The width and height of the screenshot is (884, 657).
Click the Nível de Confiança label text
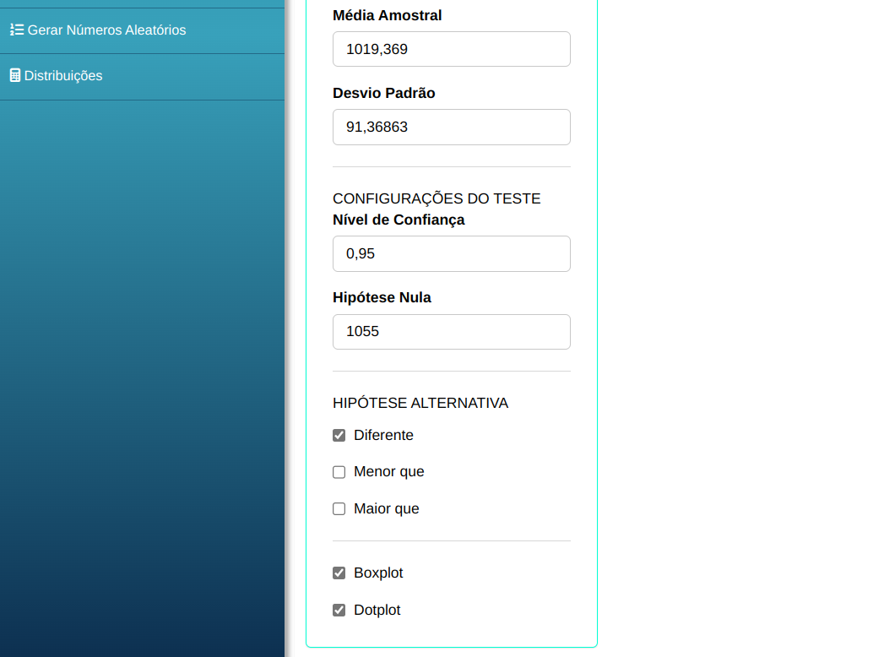point(399,220)
